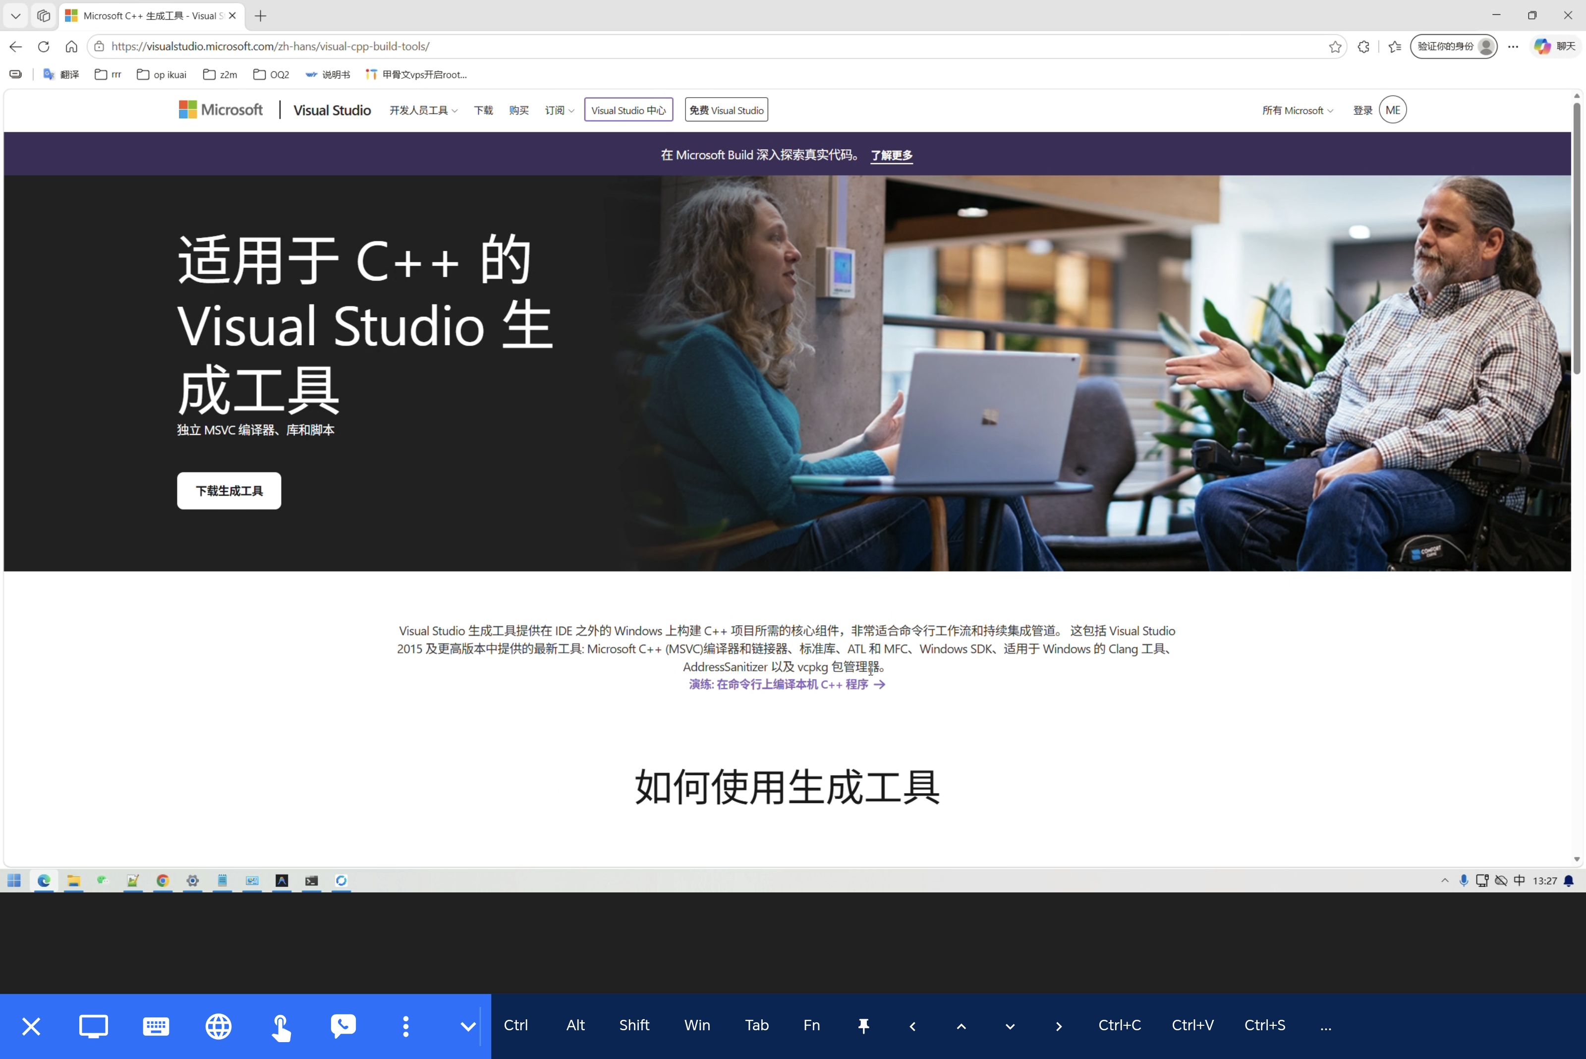Screen dimensions: 1586x1059
Task: Open the 说明书 bookmark
Action: click(x=328, y=74)
